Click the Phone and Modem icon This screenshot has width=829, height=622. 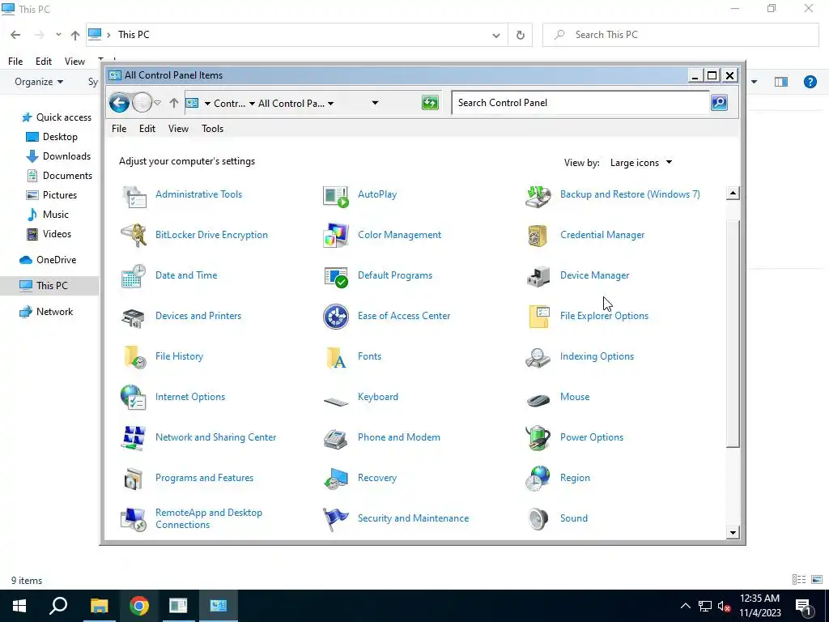tap(336, 437)
